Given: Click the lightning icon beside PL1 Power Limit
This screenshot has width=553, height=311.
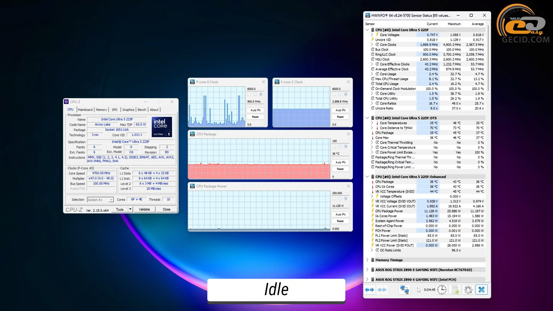Looking at the screenshot, I should (373, 236).
